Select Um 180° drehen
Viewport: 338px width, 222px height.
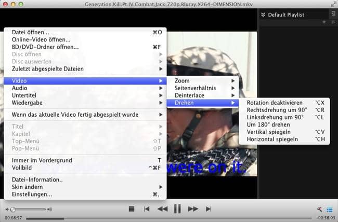point(284,124)
